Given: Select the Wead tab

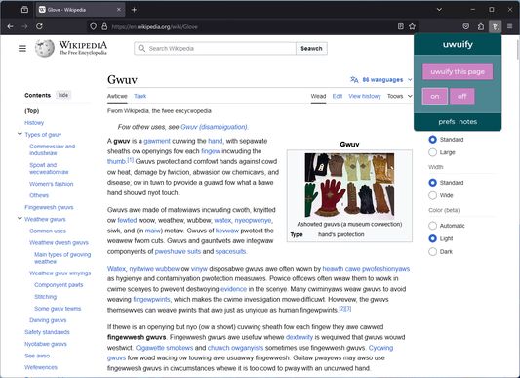Looking at the screenshot, I should click(318, 96).
